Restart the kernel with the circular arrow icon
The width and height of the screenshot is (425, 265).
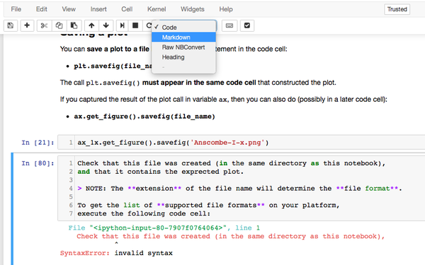click(x=148, y=25)
